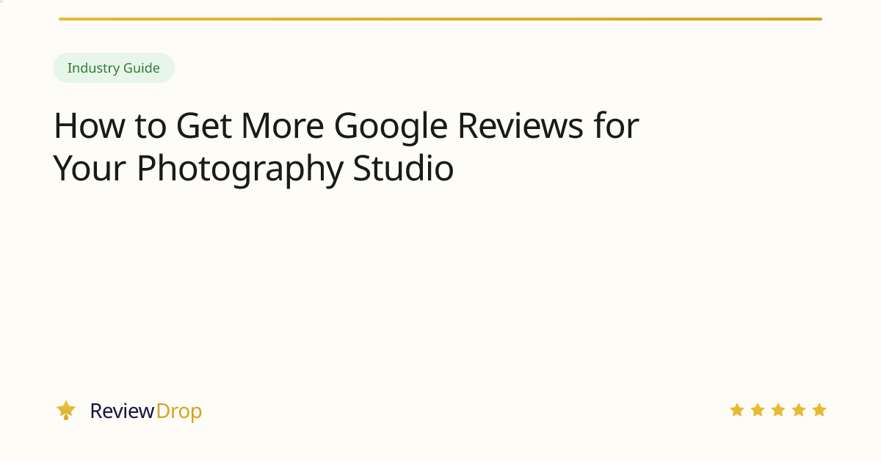
Task: Click the second rating star
Action: pos(758,410)
